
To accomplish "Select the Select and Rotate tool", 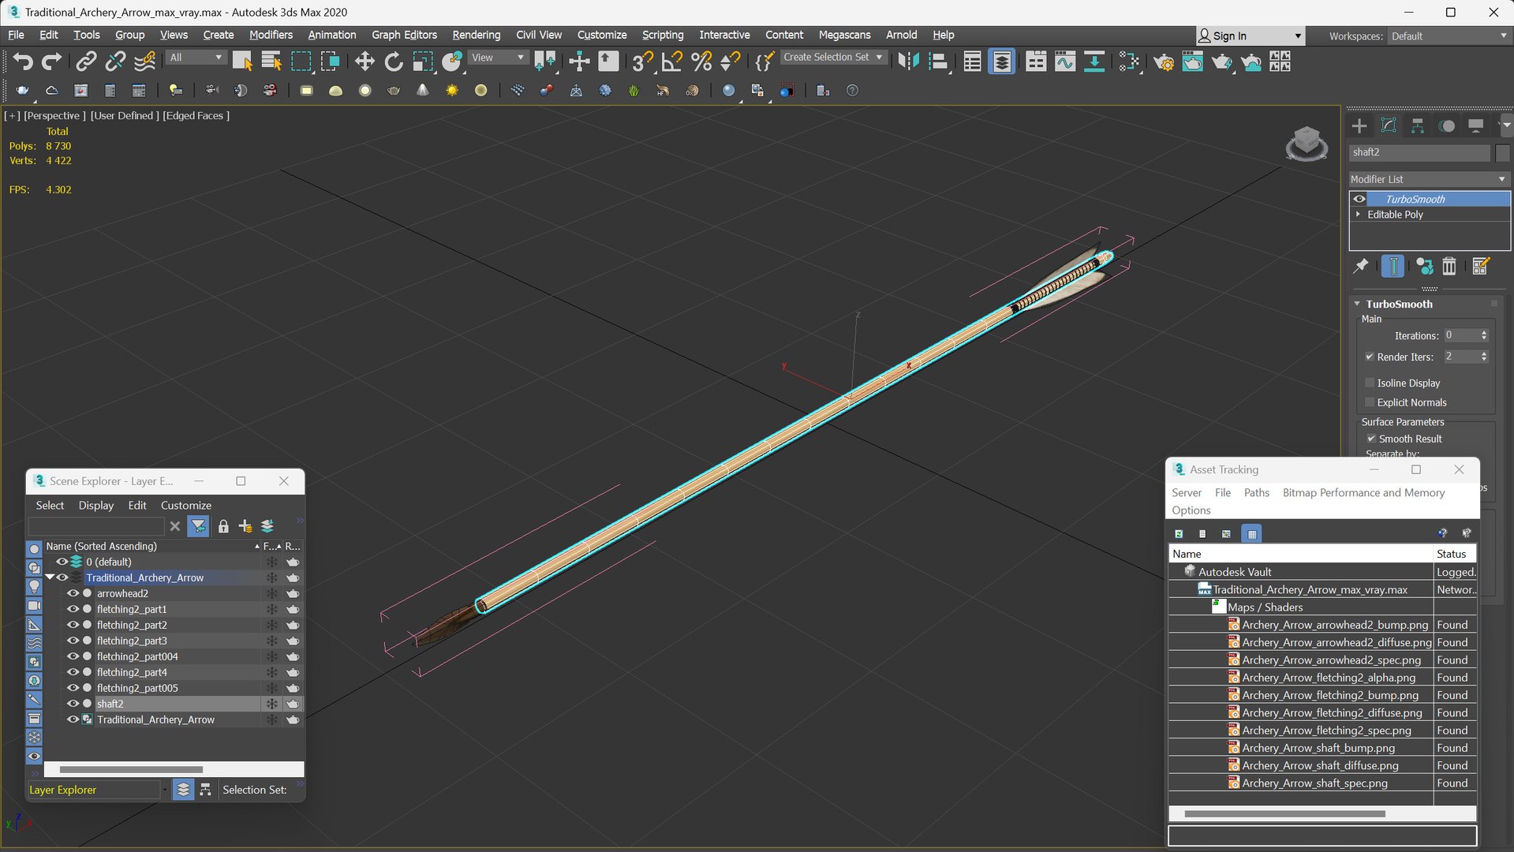I will [x=393, y=62].
